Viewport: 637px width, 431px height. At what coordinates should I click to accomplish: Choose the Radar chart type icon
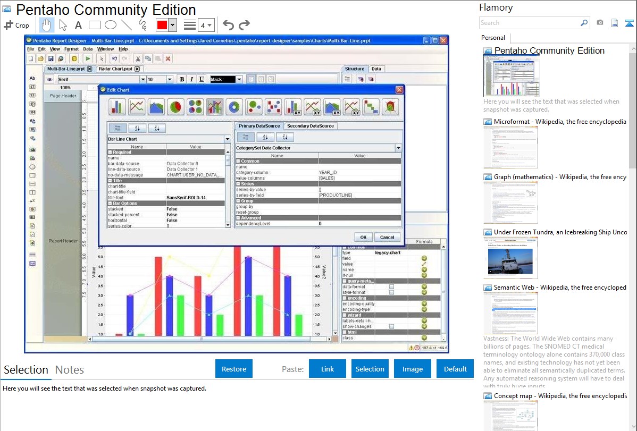[x=390, y=107]
